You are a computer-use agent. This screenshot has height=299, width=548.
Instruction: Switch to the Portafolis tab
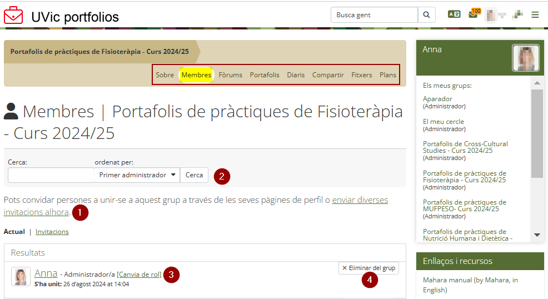click(265, 74)
